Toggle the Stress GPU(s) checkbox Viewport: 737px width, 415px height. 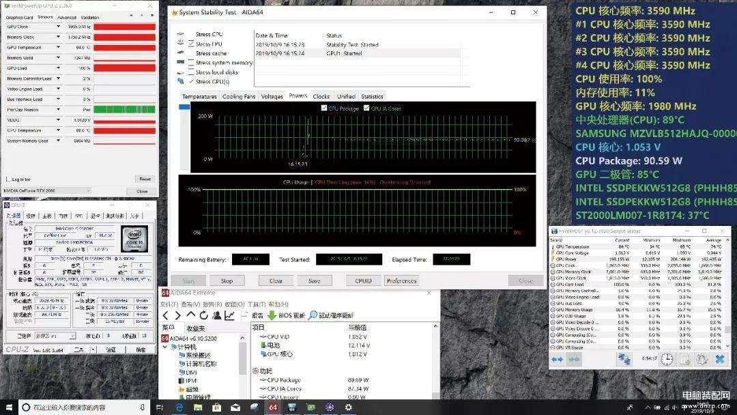click(191, 81)
